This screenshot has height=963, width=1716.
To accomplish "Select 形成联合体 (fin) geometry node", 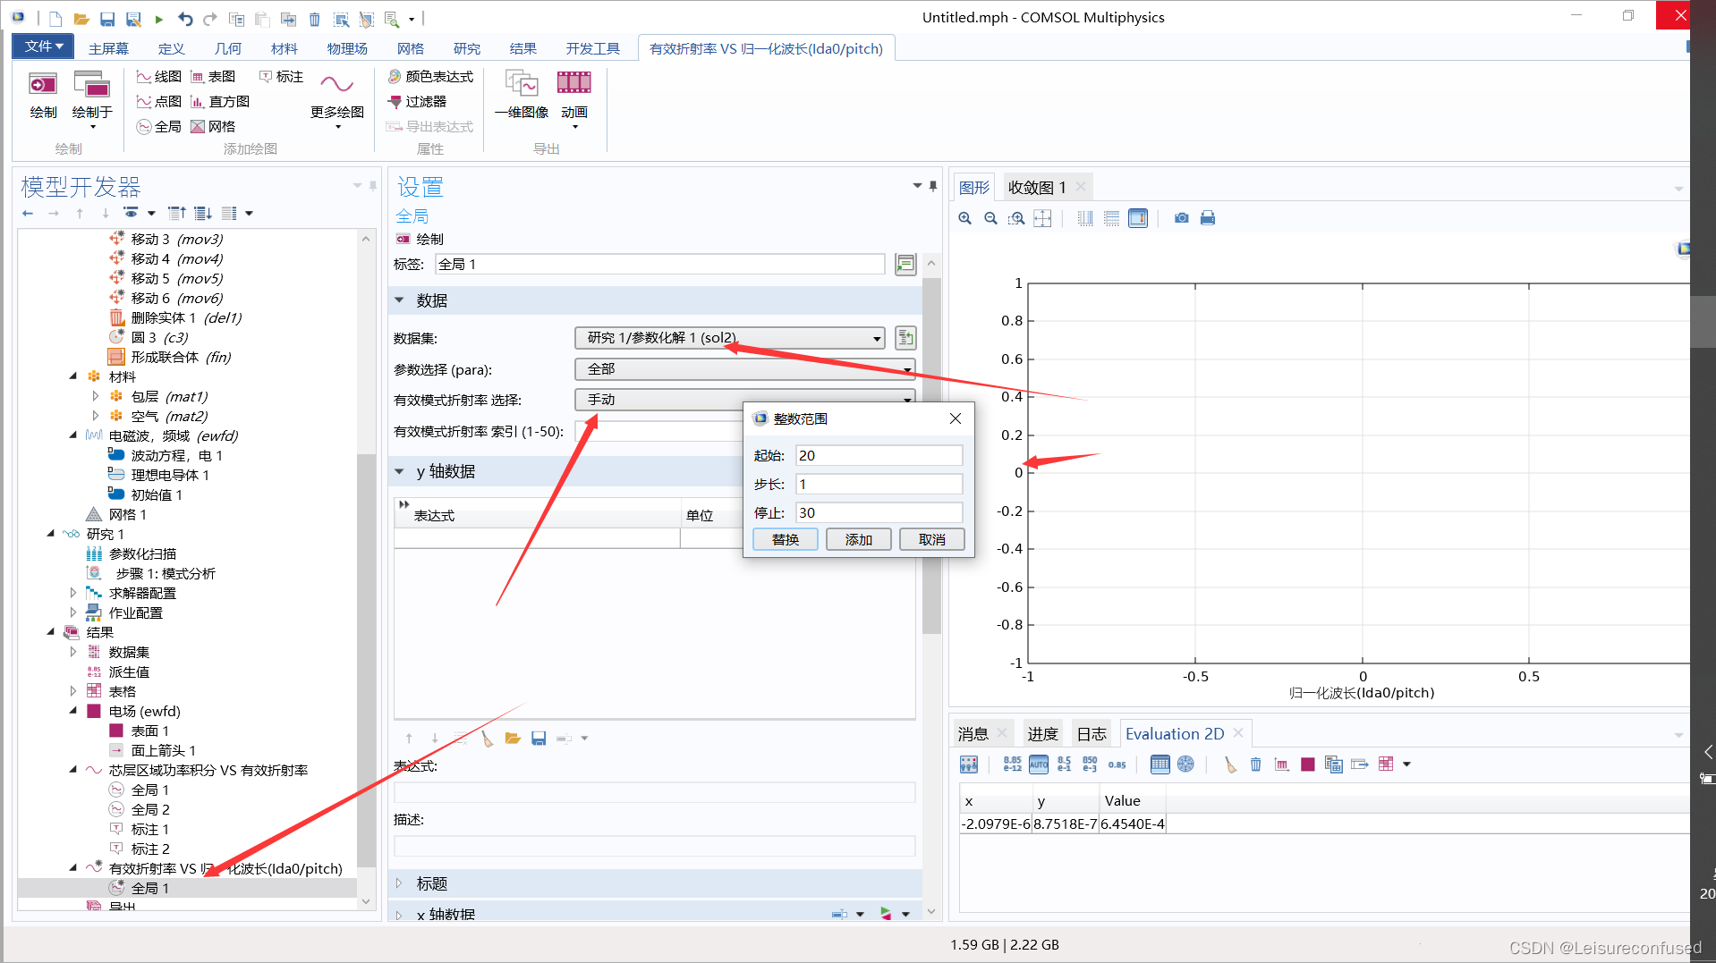I will pyautogui.click(x=181, y=358).
